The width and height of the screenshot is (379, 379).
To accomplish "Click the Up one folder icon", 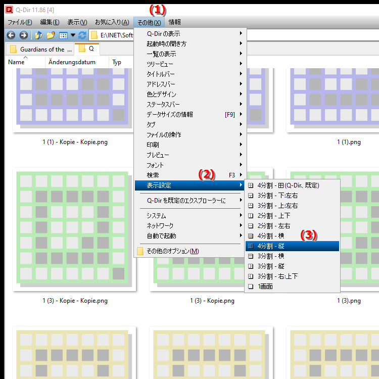I will [x=38, y=35].
